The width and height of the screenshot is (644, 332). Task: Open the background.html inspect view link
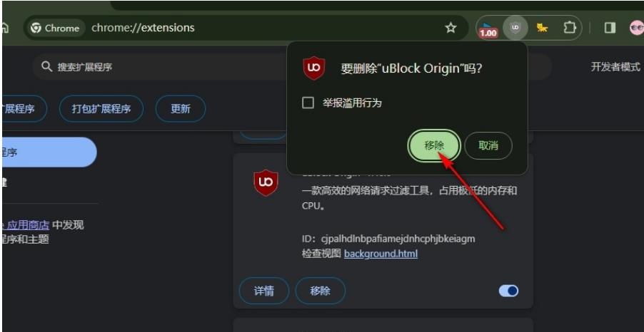tap(381, 254)
